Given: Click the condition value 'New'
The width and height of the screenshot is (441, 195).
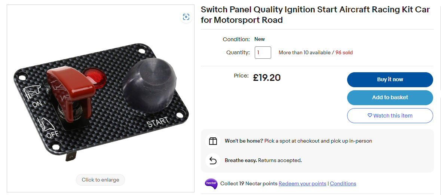Looking at the screenshot, I should click(259, 39).
